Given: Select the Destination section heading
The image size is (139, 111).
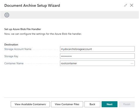Looking at the screenshot, I should [11, 45].
